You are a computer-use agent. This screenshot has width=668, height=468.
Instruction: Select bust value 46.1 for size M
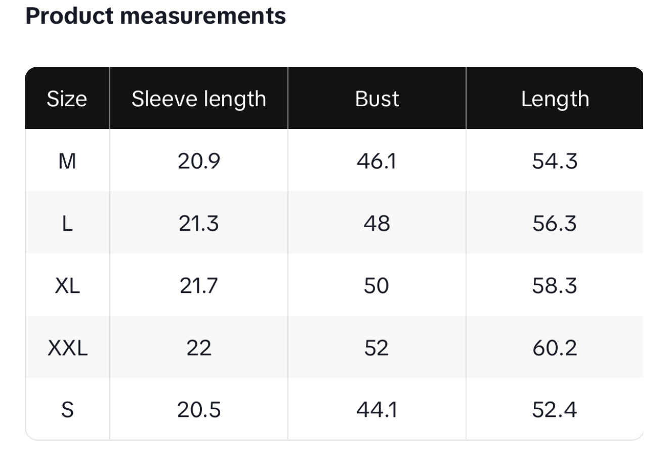pos(377,161)
